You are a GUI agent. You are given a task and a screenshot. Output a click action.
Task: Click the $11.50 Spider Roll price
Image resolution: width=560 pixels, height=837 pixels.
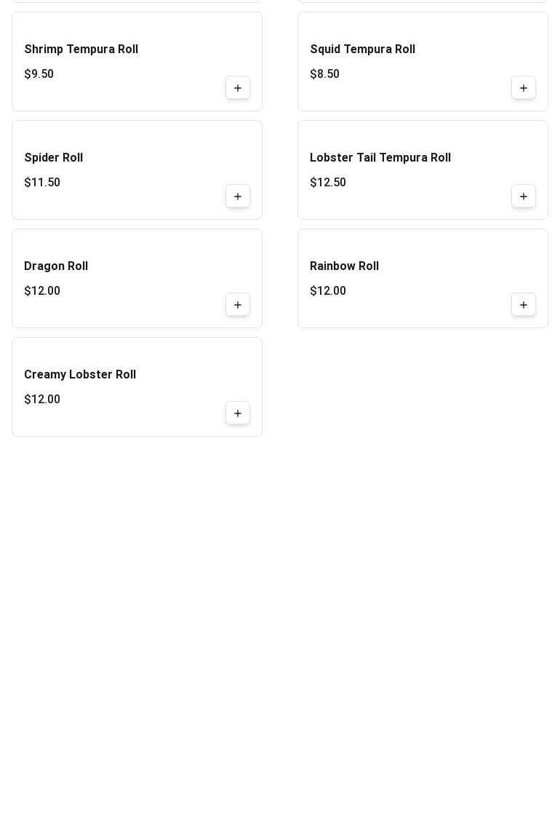42,182
